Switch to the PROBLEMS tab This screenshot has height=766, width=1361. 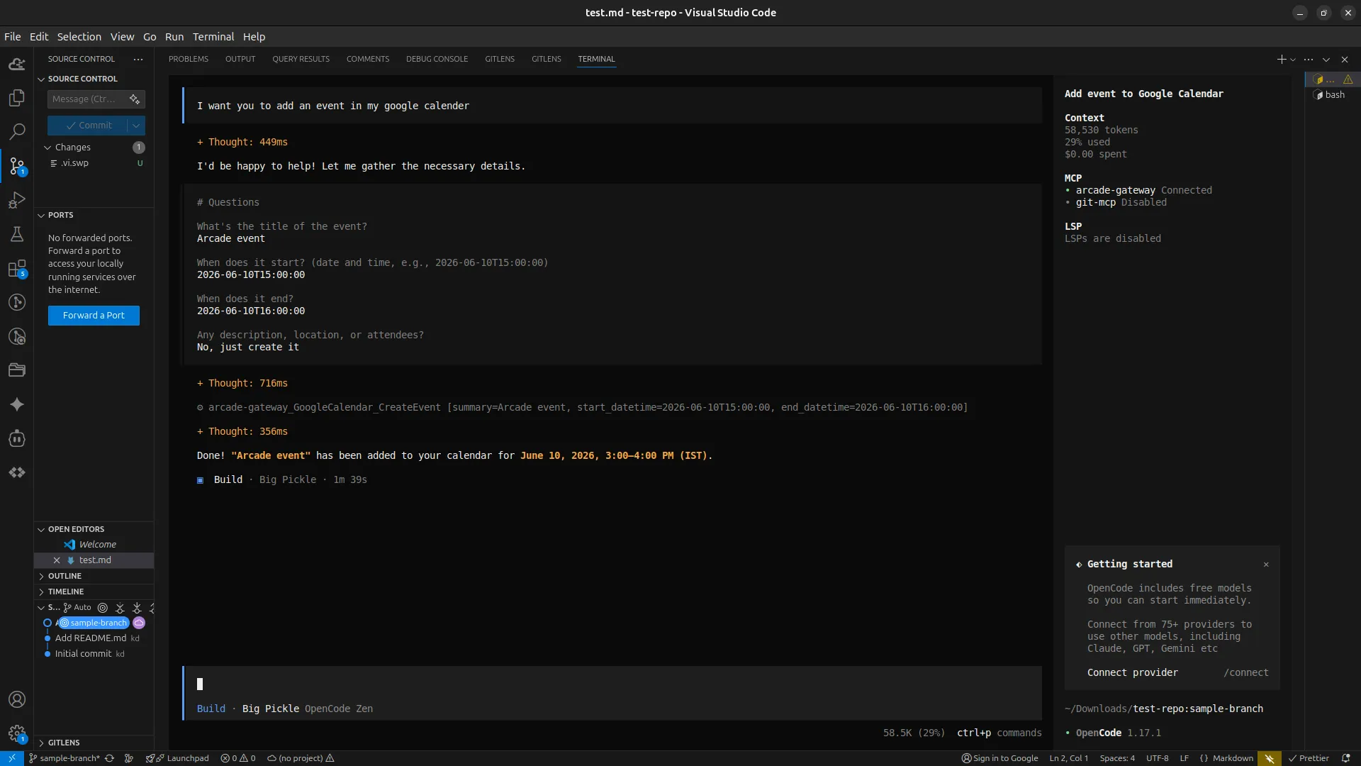click(x=189, y=59)
